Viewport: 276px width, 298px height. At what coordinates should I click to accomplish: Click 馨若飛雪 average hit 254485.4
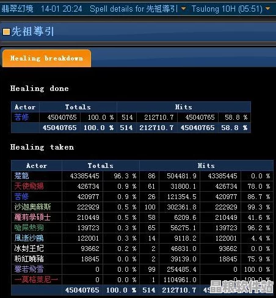pyautogui.click(x=181, y=269)
